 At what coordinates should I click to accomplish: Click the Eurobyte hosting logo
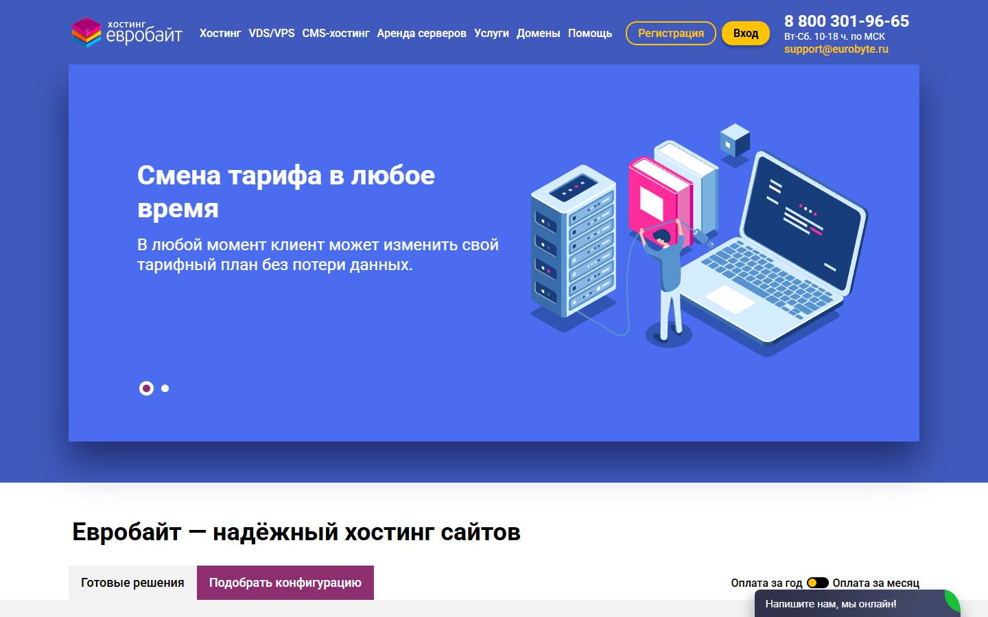pyautogui.click(x=127, y=32)
